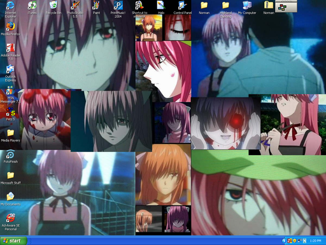326x245 pixels.
Task: Select the MSN Messenger 7.5 icon
Action: tap(10, 94)
